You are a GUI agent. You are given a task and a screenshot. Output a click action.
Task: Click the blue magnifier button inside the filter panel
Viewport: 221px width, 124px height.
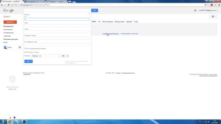pyautogui.click(x=28, y=61)
